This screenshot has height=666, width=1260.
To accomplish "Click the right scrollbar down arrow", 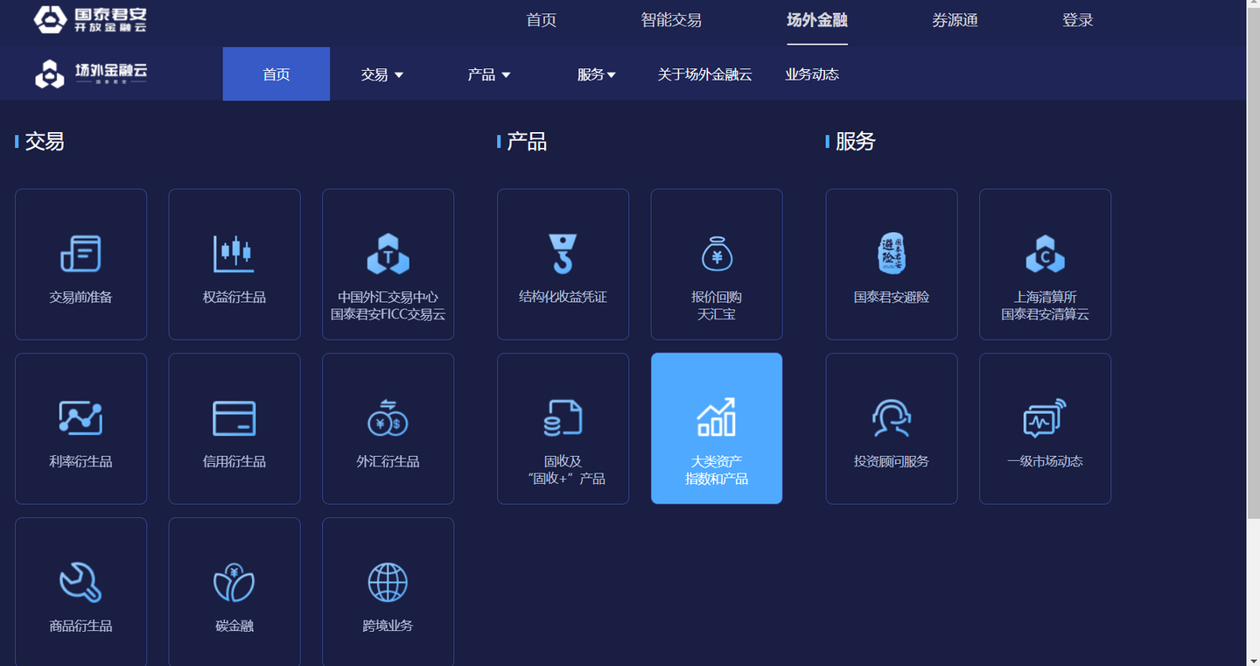I will 1254,659.
